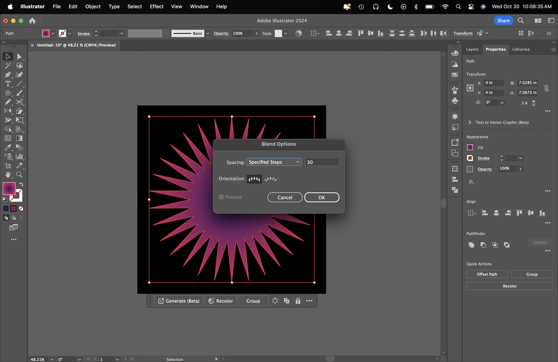Open the Effect menu
The image size is (558, 362).
click(157, 7)
